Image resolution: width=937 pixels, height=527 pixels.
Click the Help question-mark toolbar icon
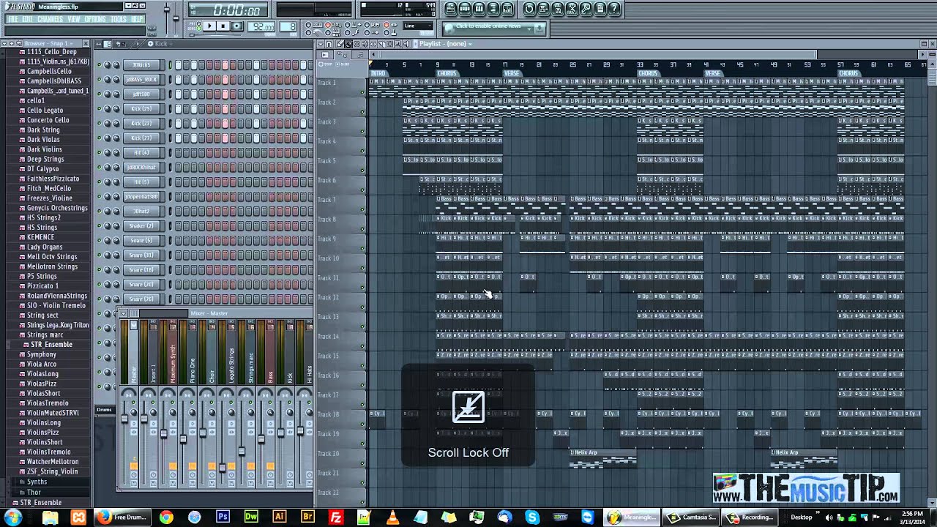pyautogui.click(x=615, y=9)
